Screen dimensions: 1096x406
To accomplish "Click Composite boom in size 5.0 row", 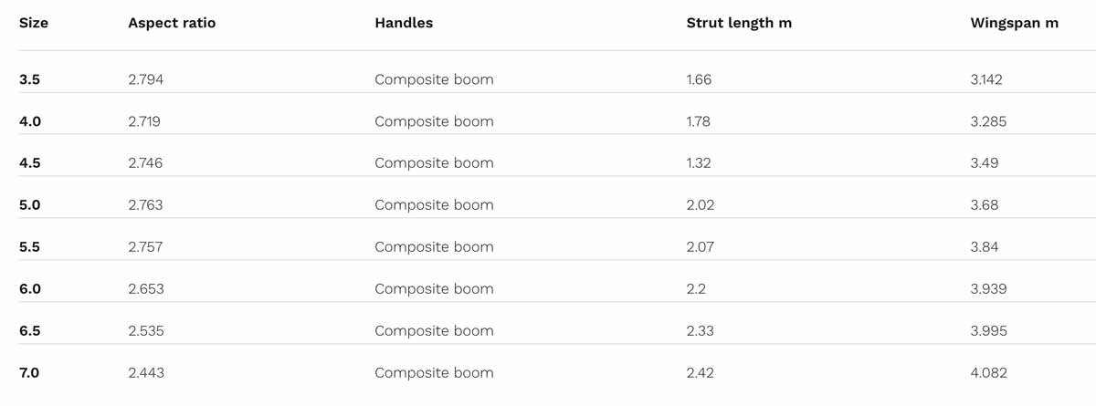I will click(434, 205).
